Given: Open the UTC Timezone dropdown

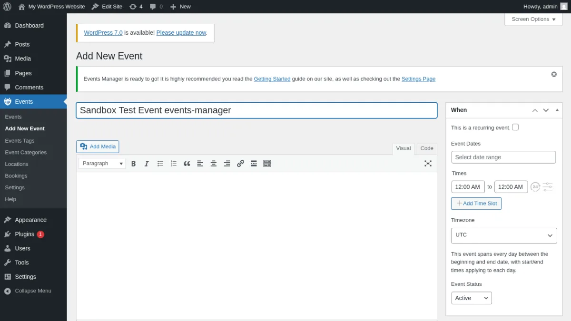Looking at the screenshot, I should 504,235.
